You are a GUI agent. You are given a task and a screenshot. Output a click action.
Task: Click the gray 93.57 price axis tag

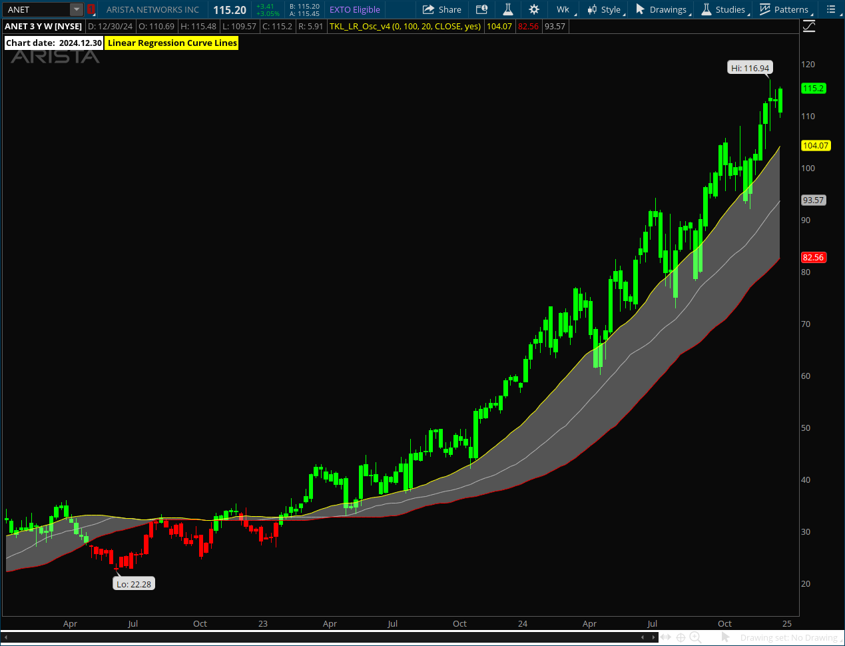coord(813,200)
